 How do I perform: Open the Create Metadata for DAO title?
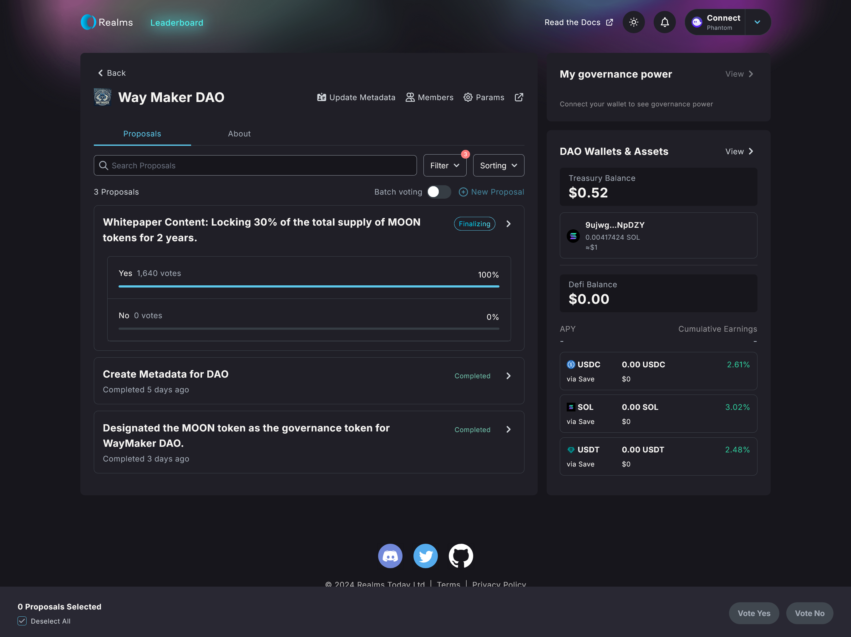tap(165, 375)
